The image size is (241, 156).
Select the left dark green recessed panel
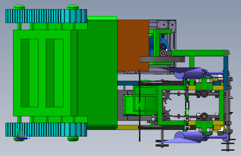[x=25, y=73]
